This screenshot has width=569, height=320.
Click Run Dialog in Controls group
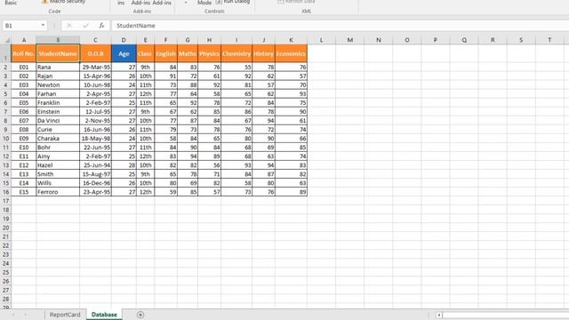[x=233, y=2]
